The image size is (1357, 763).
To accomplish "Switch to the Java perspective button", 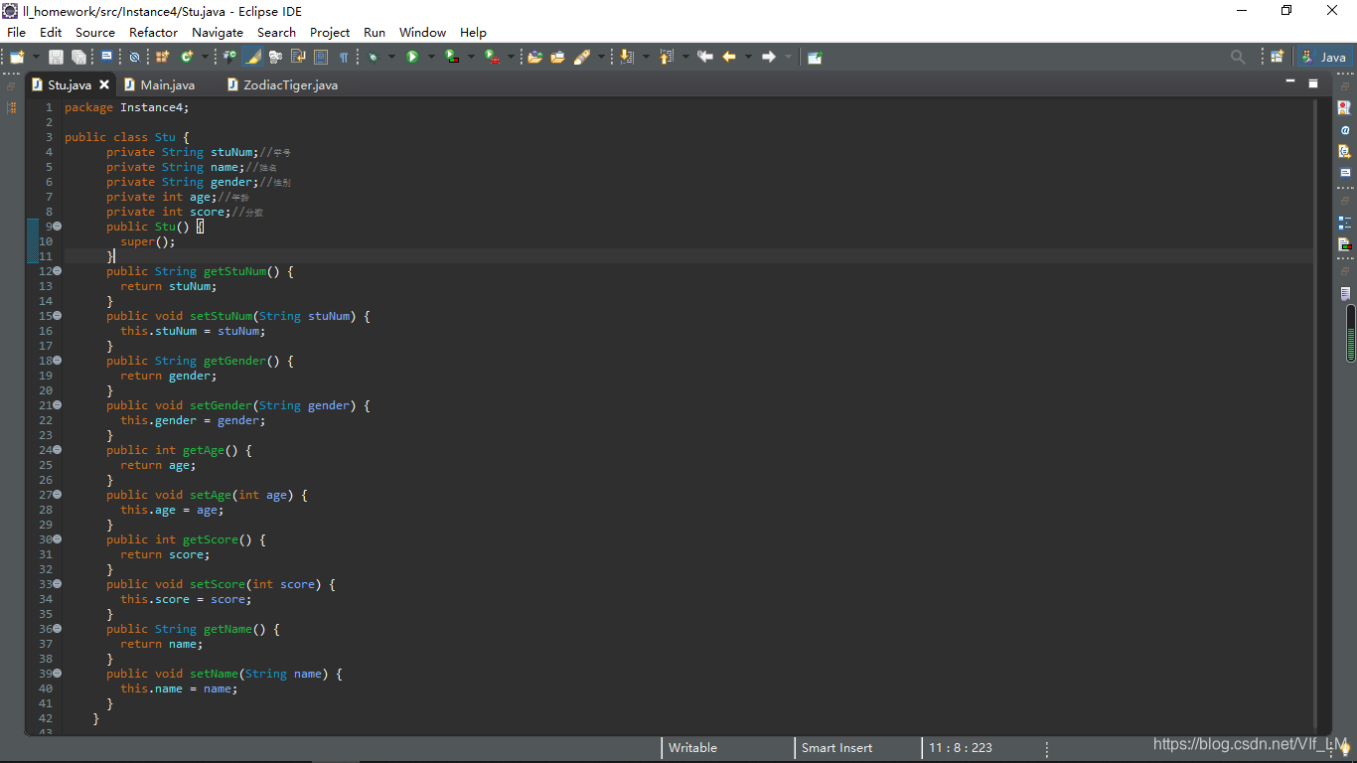I will 1325,57.
